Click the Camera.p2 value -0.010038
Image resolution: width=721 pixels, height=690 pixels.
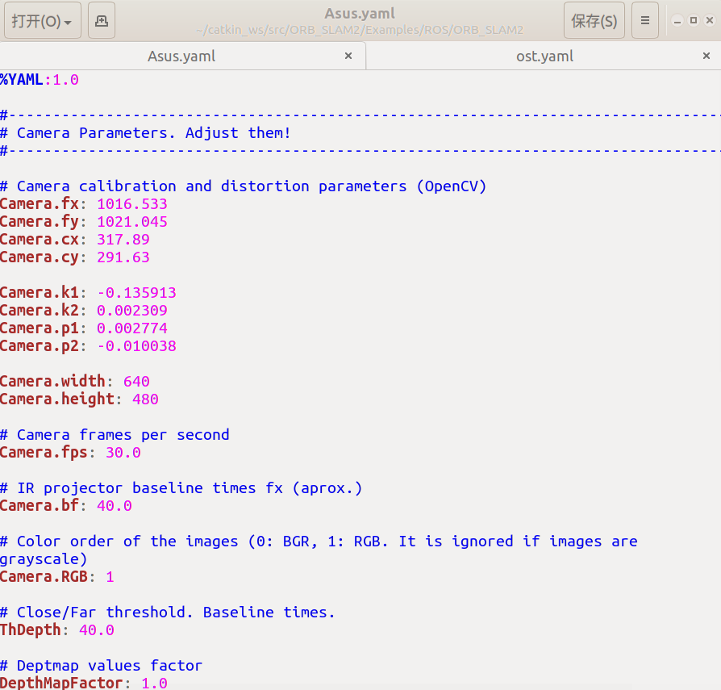click(x=136, y=346)
